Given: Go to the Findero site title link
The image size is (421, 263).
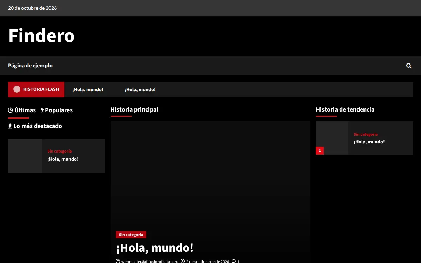Looking at the screenshot, I should (41, 35).
